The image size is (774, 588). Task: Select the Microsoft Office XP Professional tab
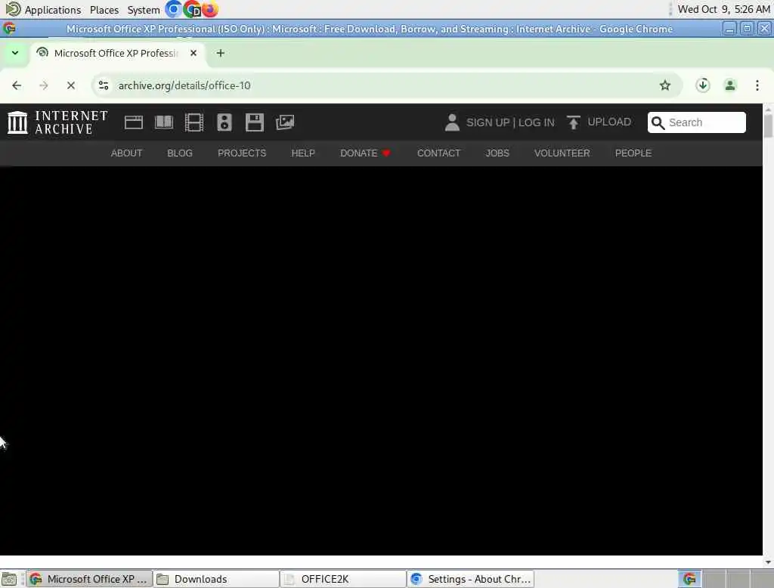[x=117, y=53]
